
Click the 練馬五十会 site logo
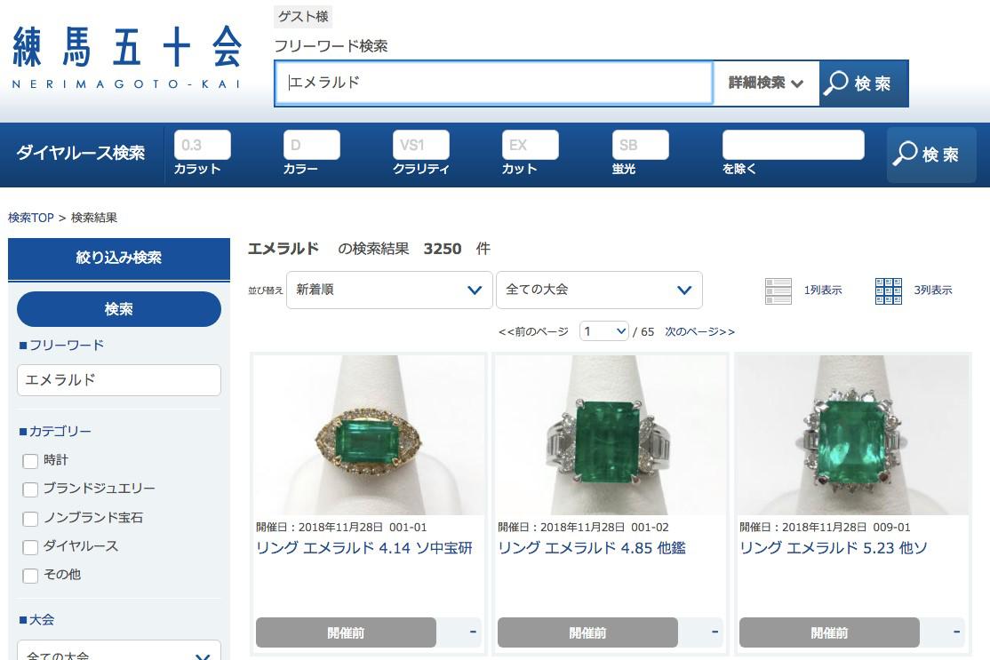coord(126,57)
